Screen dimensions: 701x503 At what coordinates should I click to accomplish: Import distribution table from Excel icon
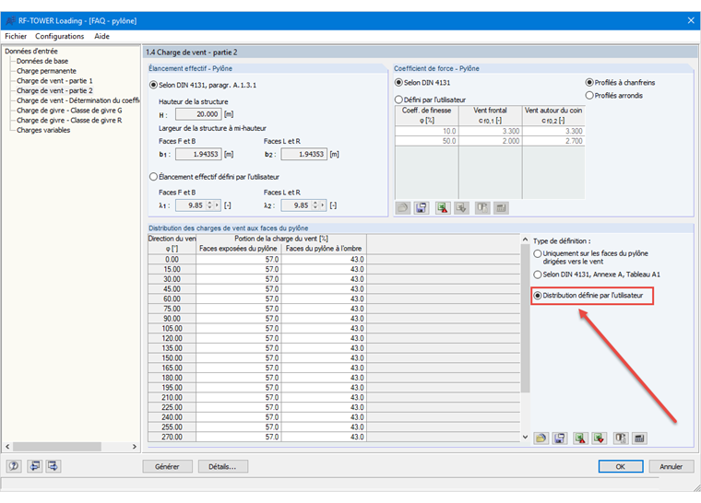(x=600, y=439)
